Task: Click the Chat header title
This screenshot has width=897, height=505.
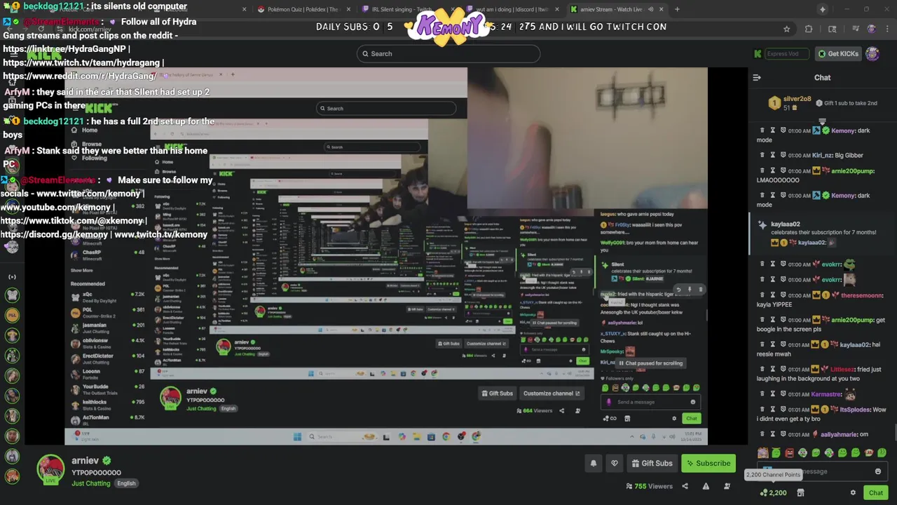Action: pos(822,77)
